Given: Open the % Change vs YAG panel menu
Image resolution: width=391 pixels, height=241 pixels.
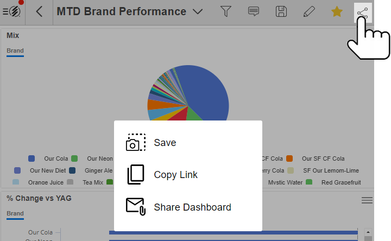Looking at the screenshot, I should pos(367,200).
